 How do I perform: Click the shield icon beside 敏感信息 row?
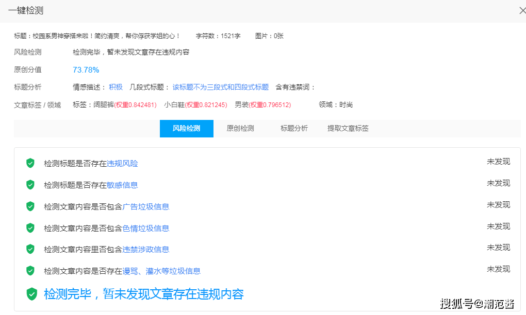pyautogui.click(x=31, y=184)
